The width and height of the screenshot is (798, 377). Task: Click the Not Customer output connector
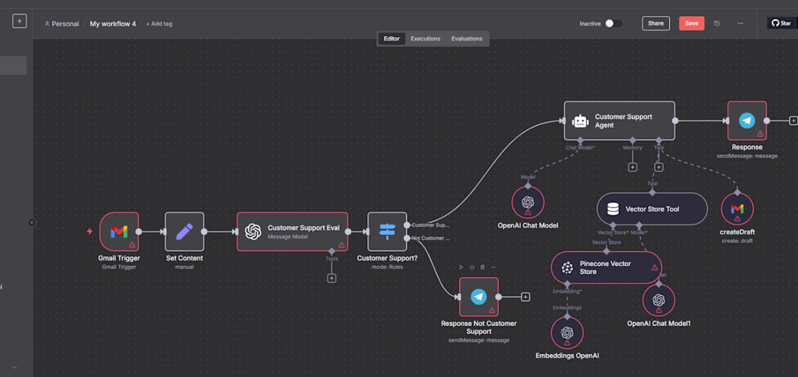(407, 238)
